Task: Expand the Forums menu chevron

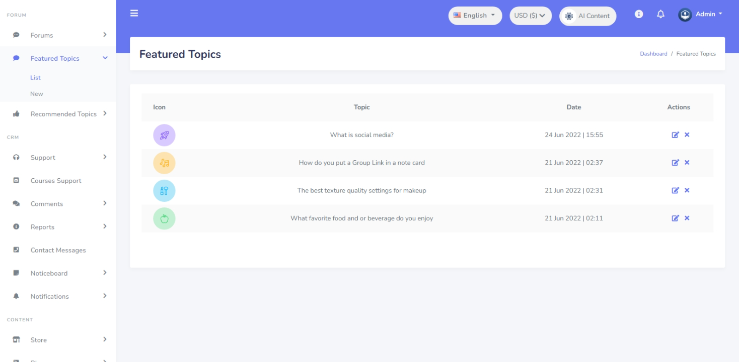Action: tap(105, 34)
